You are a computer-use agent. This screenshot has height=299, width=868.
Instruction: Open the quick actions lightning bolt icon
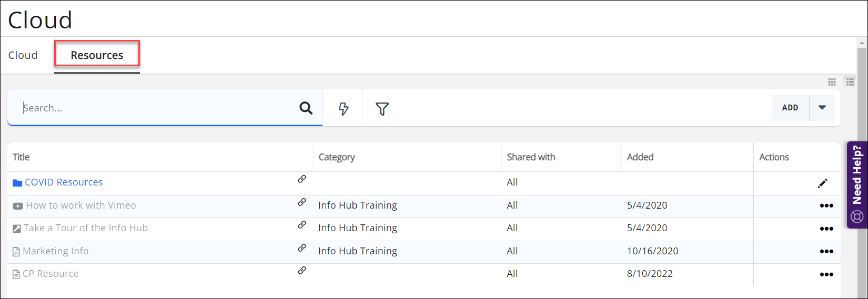coord(343,109)
